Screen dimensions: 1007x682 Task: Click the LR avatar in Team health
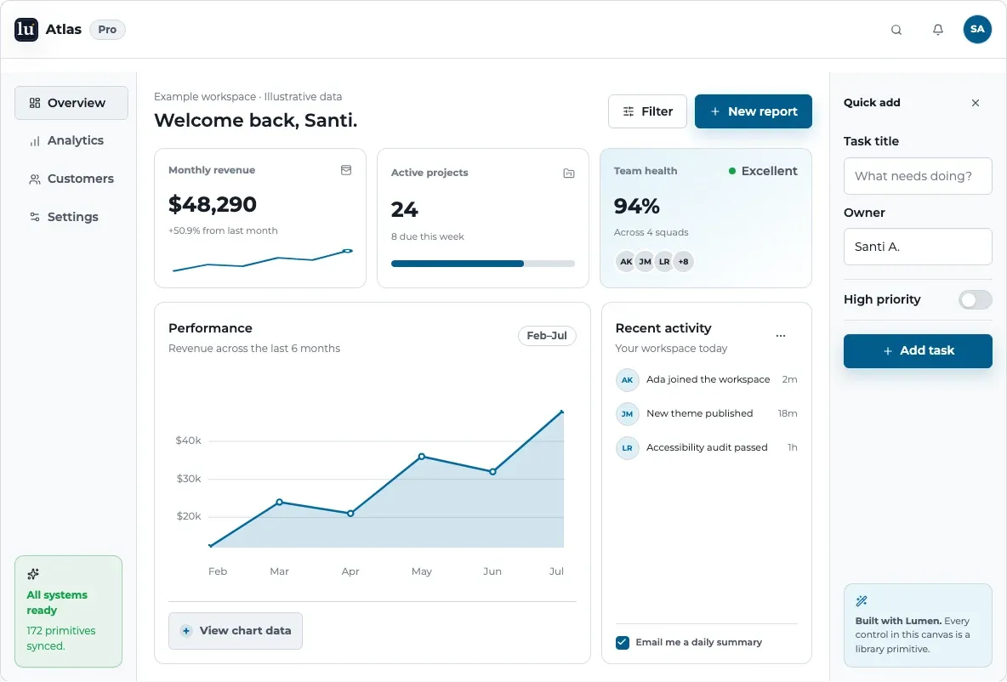point(664,261)
